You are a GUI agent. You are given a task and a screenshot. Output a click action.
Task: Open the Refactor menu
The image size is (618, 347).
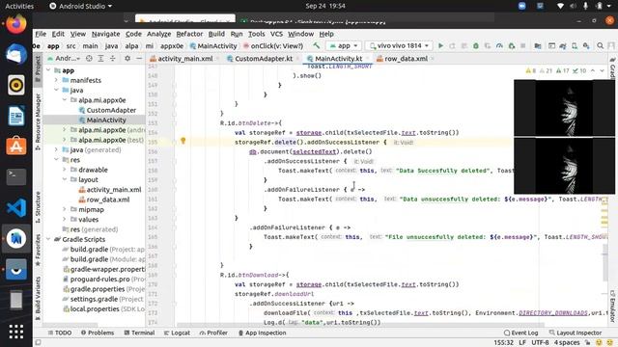coord(189,34)
